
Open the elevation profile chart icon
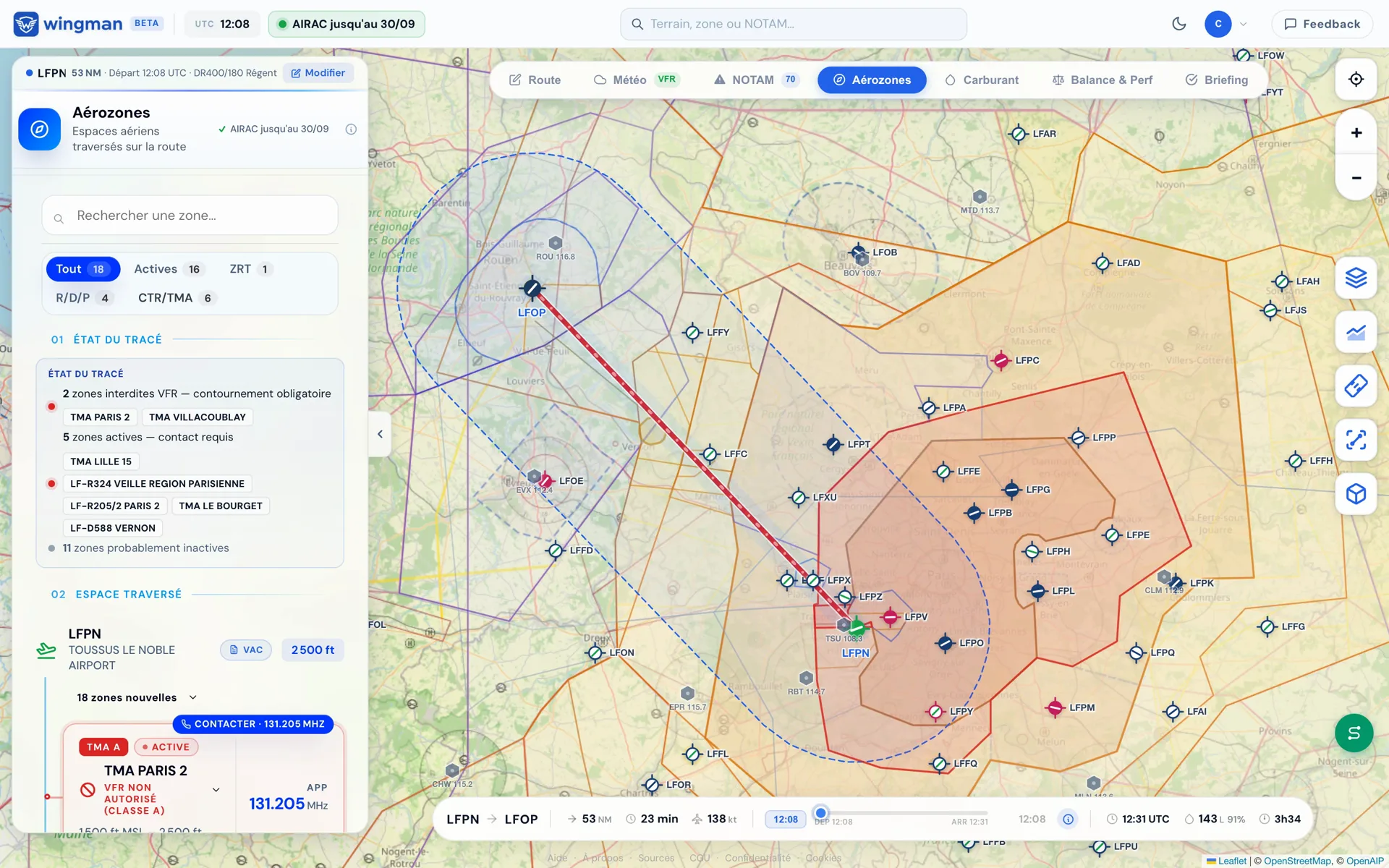pyautogui.click(x=1356, y=332)
